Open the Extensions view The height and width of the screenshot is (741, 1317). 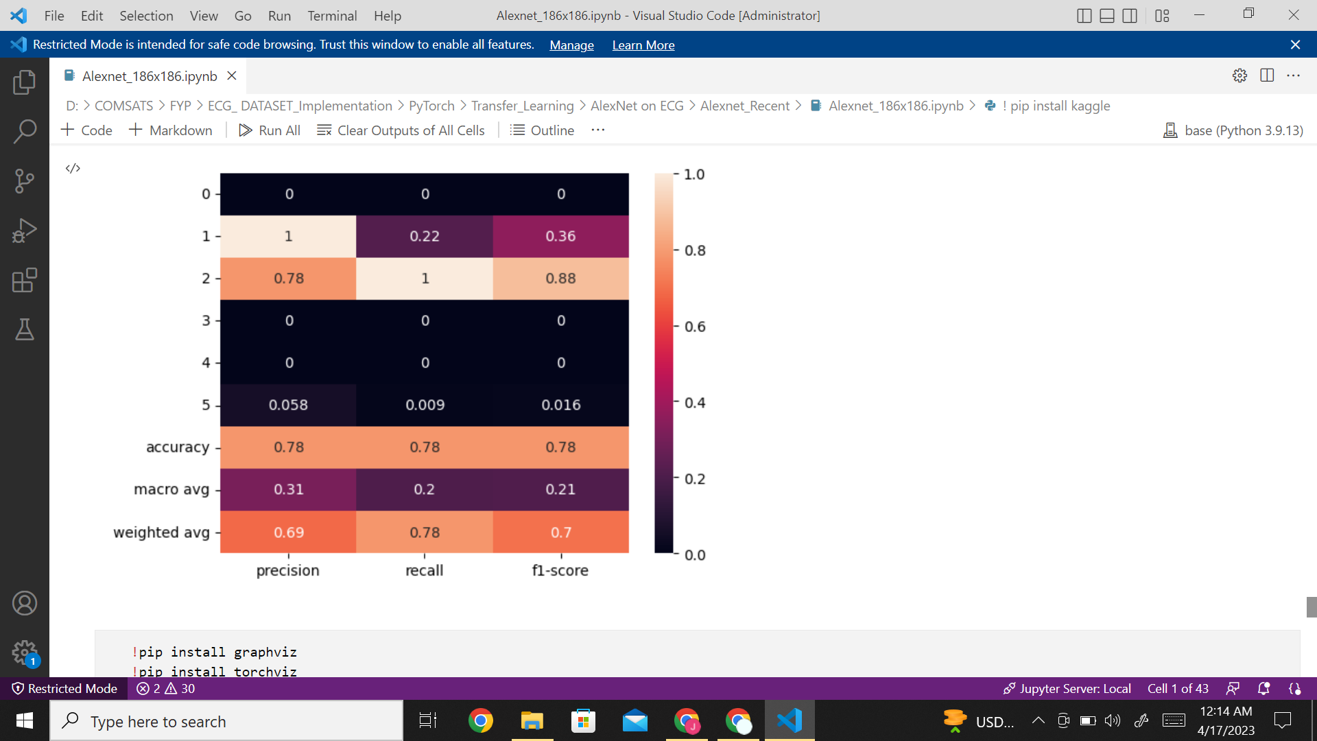click(x=24, y=280)
